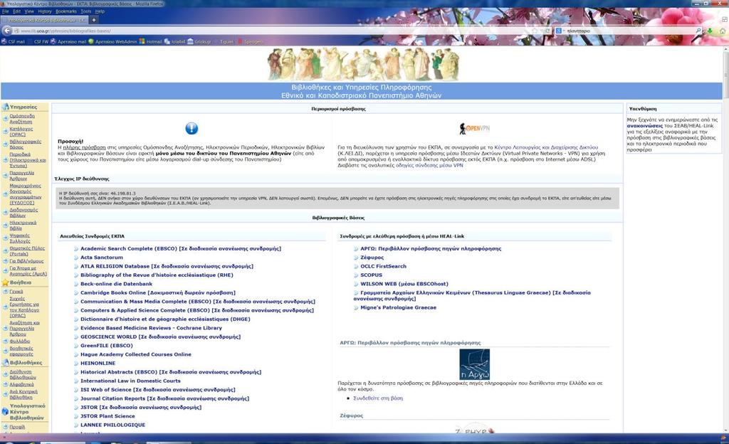
Task: Open the search engine dropdown in search box
Action: [560, 31]
